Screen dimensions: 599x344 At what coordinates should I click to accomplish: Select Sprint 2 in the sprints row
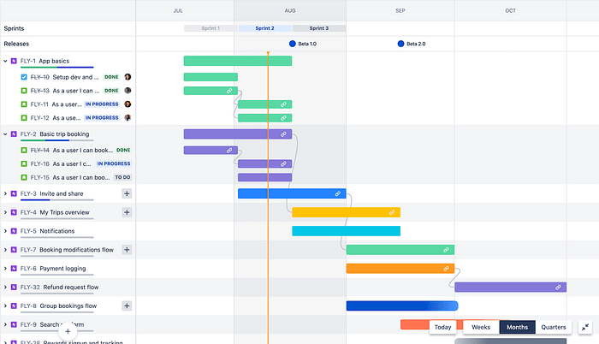tap(264, 28)
